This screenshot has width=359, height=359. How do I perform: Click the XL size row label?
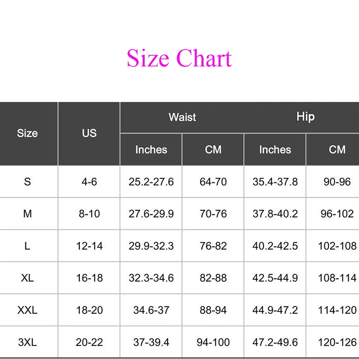coord(27,278)
